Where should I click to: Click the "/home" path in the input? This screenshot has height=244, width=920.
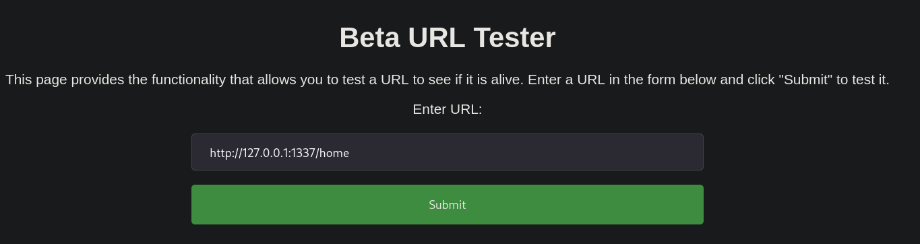332,153
